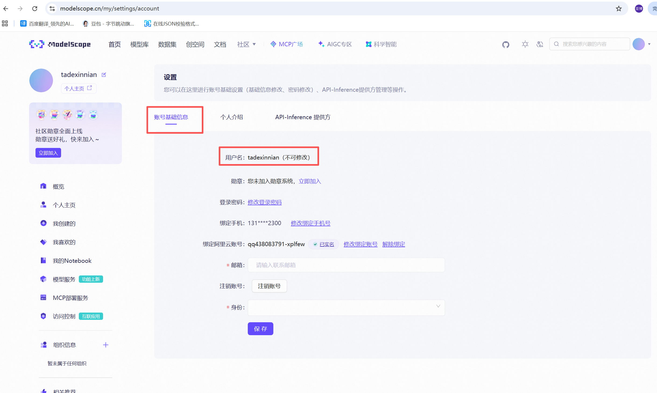Add organization with plus icon
This screenshot has height=393, width=657.
(x=106, y=345)
